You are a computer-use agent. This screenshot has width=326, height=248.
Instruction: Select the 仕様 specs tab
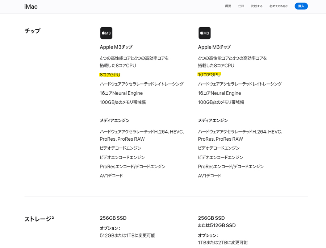click(241, 6)
